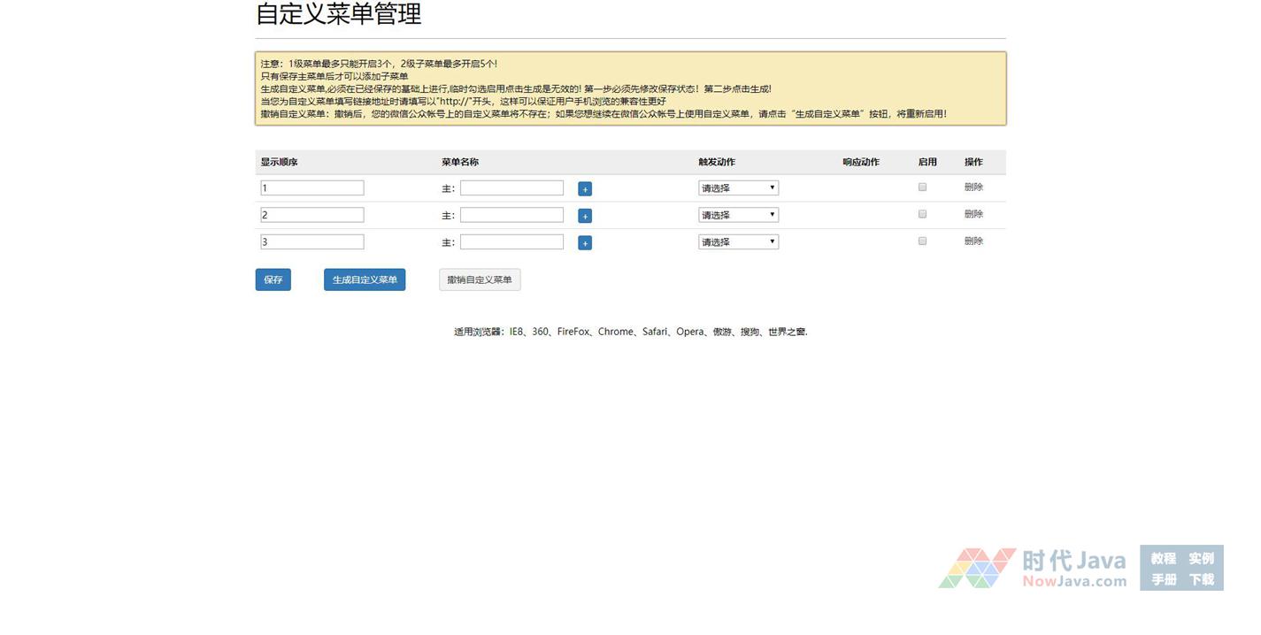This screenshot has width=1261, height=635.
Task: Click the display order field containing 3
Action: [311, 241]
